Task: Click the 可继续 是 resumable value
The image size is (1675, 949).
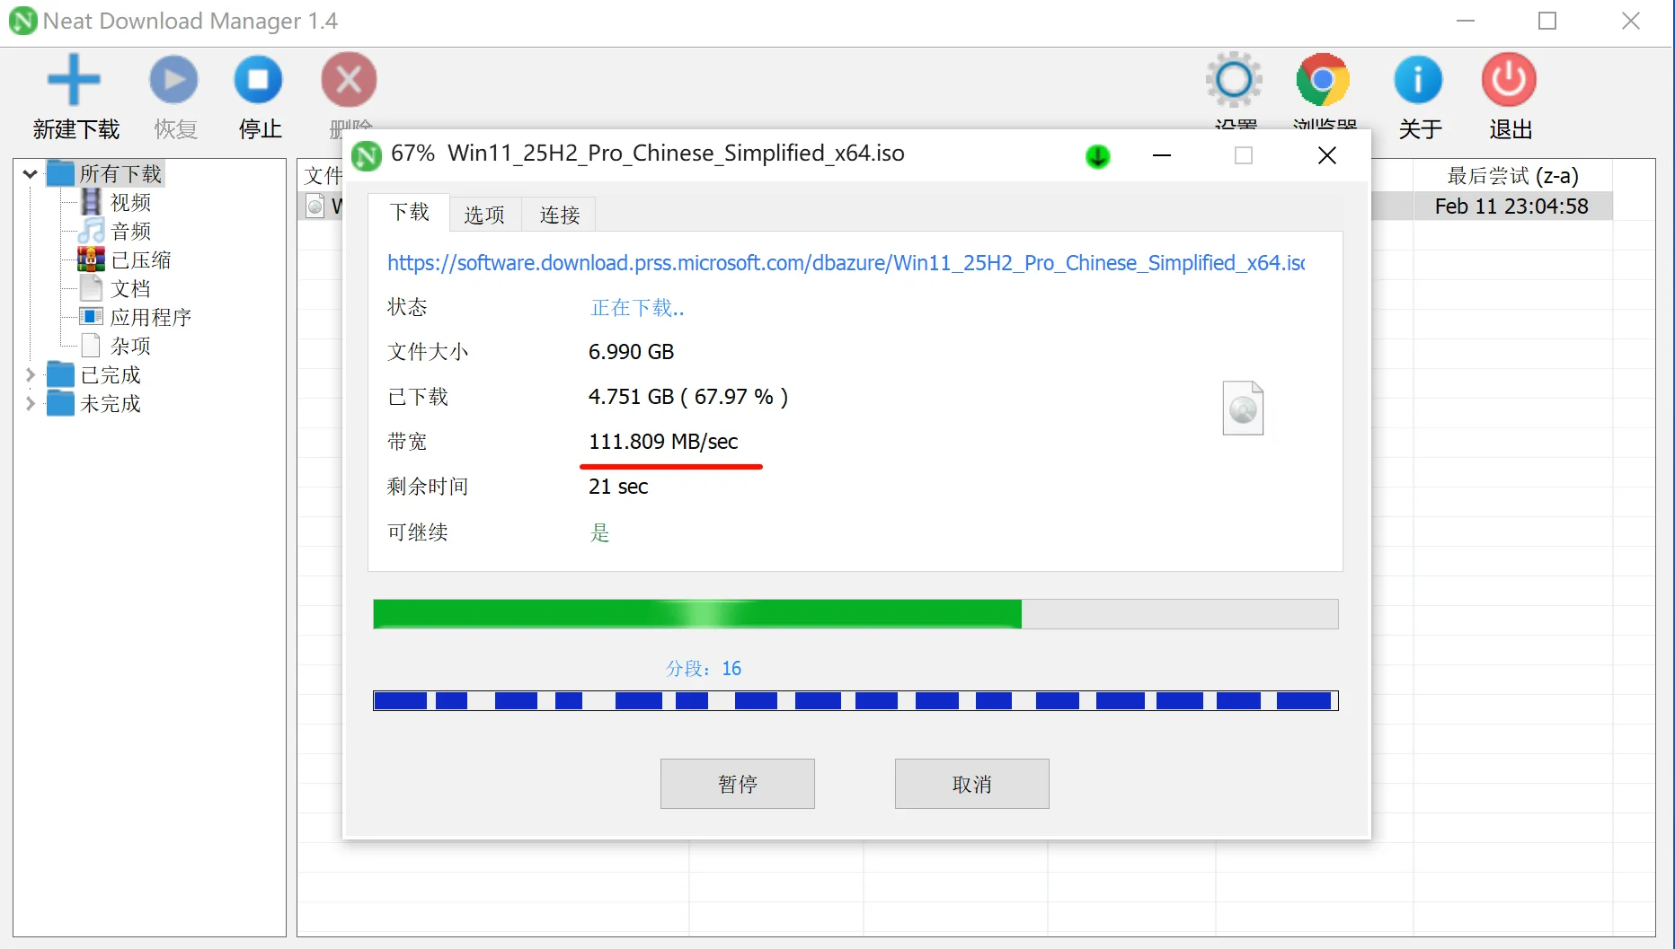Action: pos(599,532)
